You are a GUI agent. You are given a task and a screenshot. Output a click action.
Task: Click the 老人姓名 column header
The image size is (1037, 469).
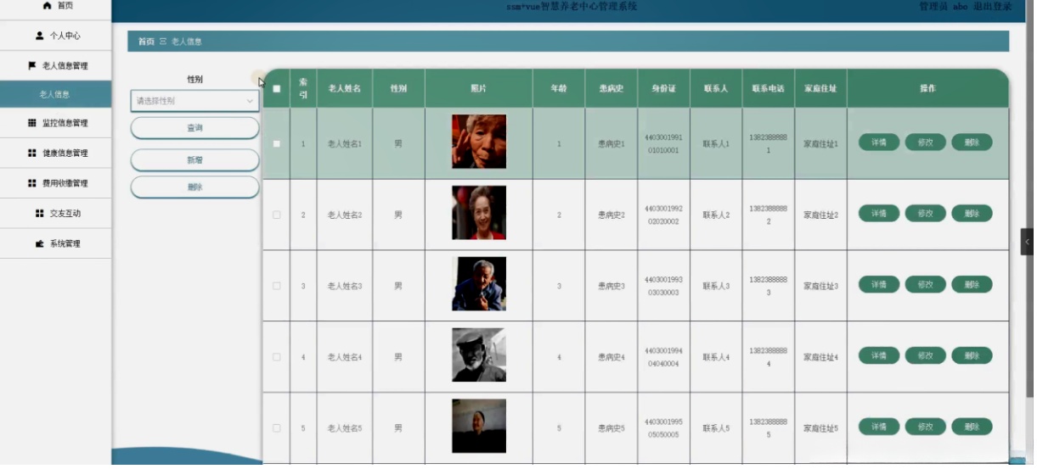coord(345,88)
